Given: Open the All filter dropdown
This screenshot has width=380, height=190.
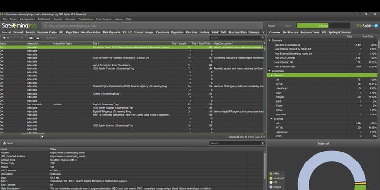Looking at the screenshot, I should 13,38.
